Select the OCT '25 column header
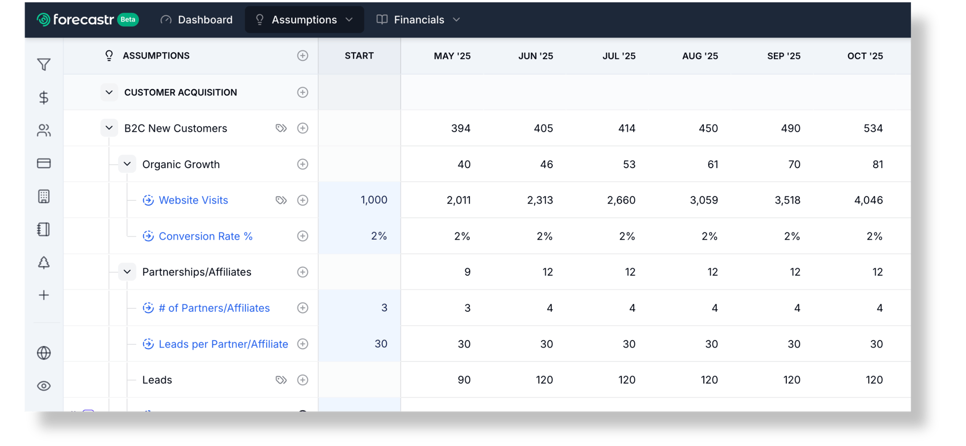Viewport: 966px width, 446px height. click(865, 56)
